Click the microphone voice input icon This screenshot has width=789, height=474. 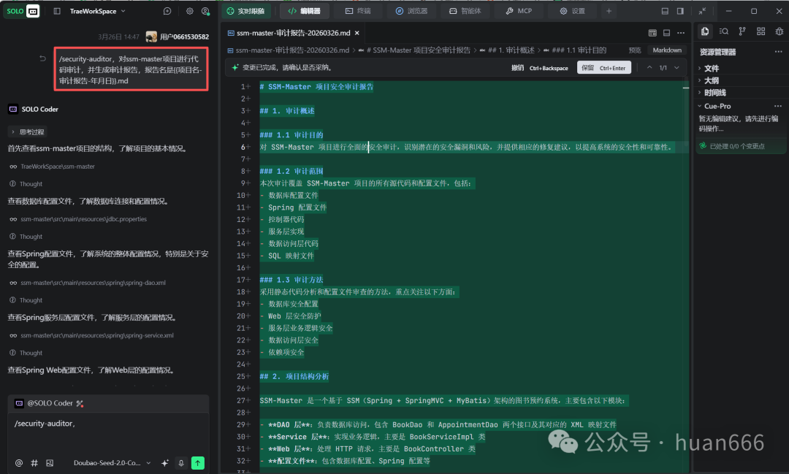(182, 463)
